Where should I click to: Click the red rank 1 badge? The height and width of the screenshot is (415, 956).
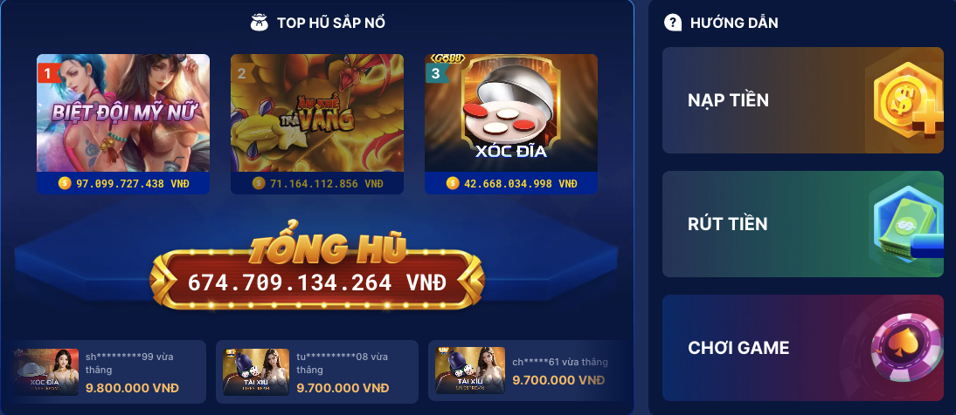coord(48,74)
